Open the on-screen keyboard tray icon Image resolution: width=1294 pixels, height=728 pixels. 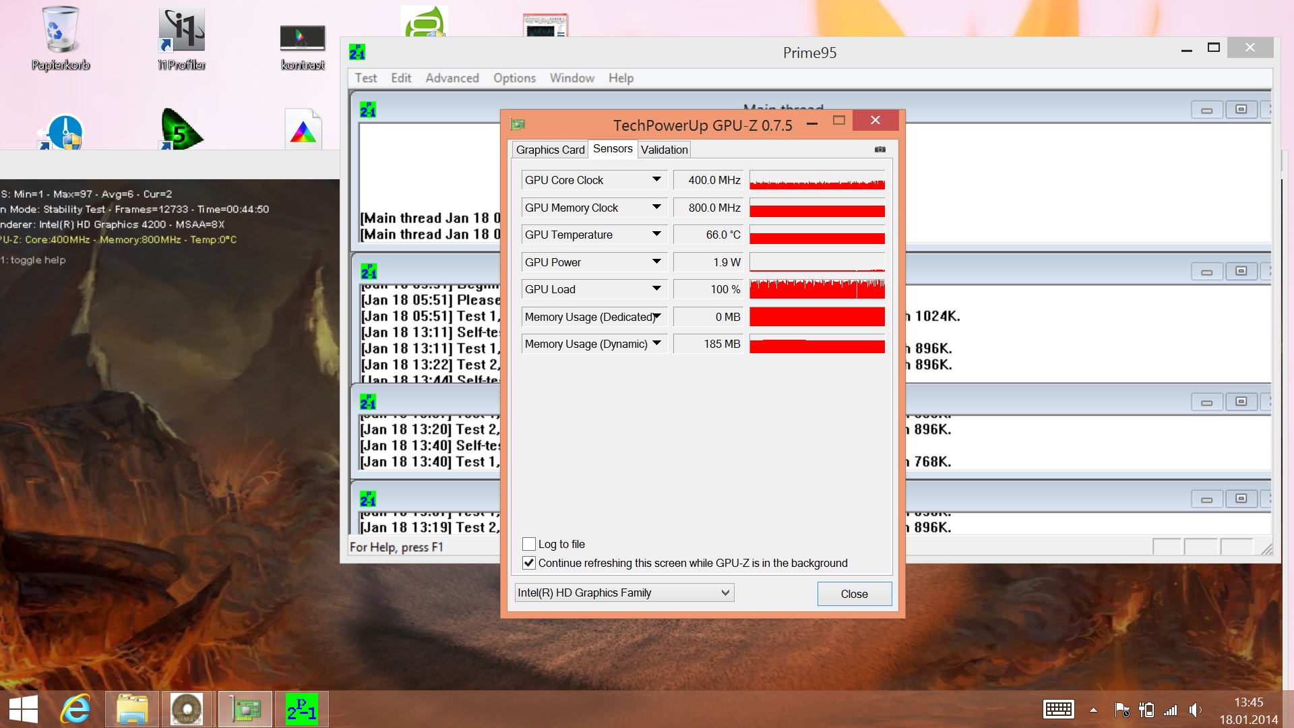tap(1058, 709)
